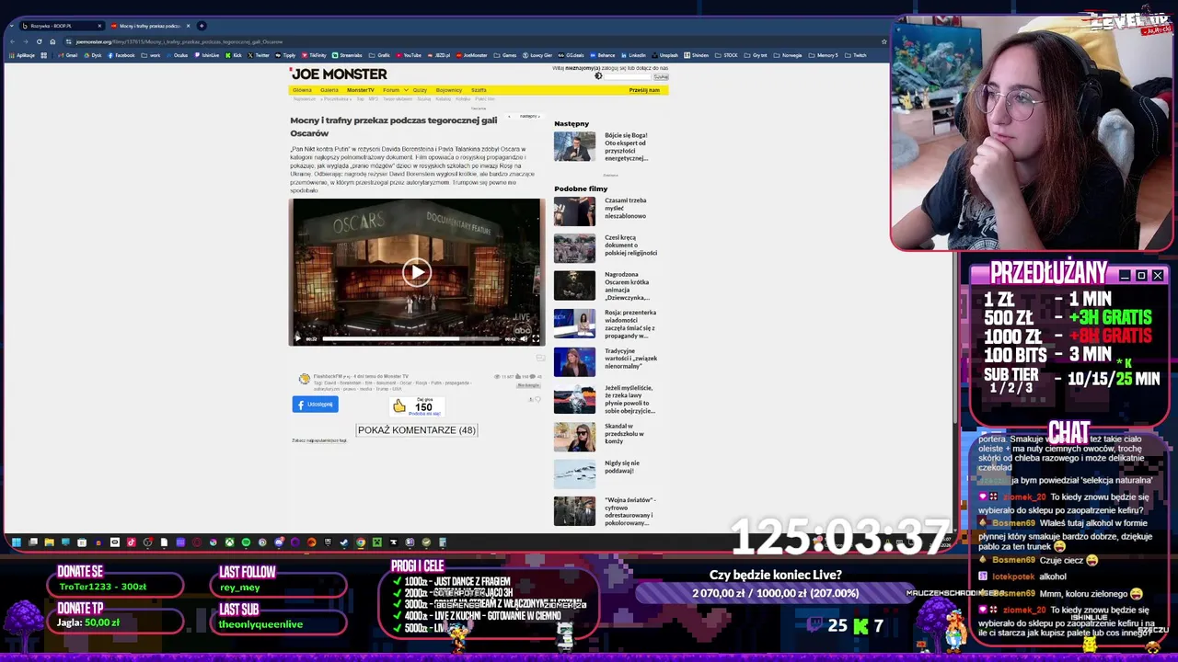
Task: Show comments with POKAŻ KOMENTARZE (48)
Action: click(x=416, y=430)
